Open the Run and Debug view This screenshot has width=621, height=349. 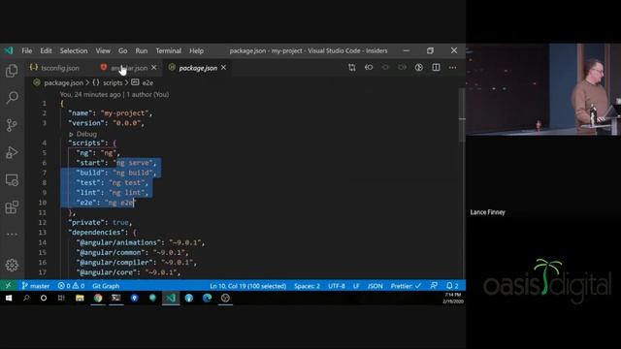(12, 152)
